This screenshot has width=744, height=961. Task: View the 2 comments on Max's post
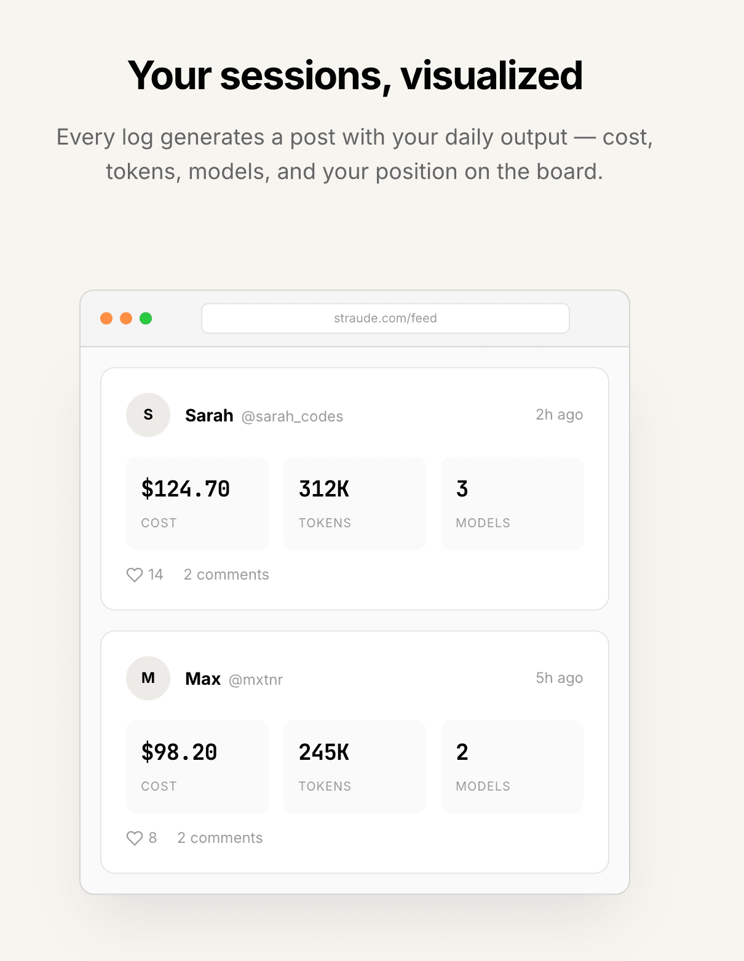click(x=220, y=838)
